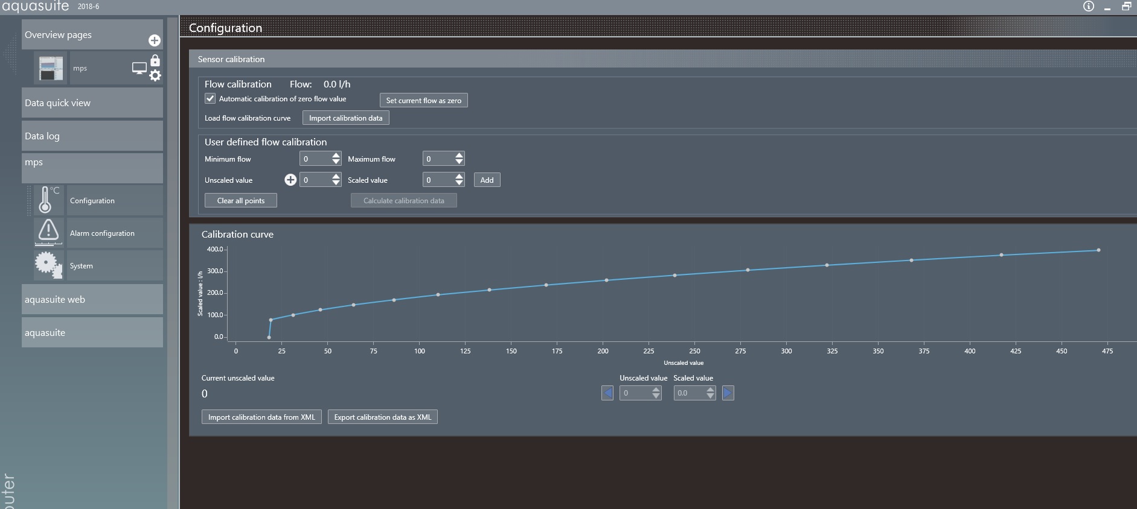Screen dimensions: 1137x509
Task: Click the System gears icon
Action: [x=48, y=265]
